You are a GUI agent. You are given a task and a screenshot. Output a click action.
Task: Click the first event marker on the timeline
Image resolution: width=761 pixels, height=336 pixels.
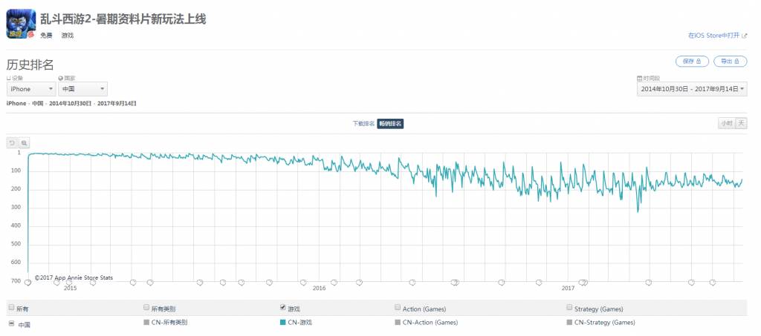tap(27, 282)
